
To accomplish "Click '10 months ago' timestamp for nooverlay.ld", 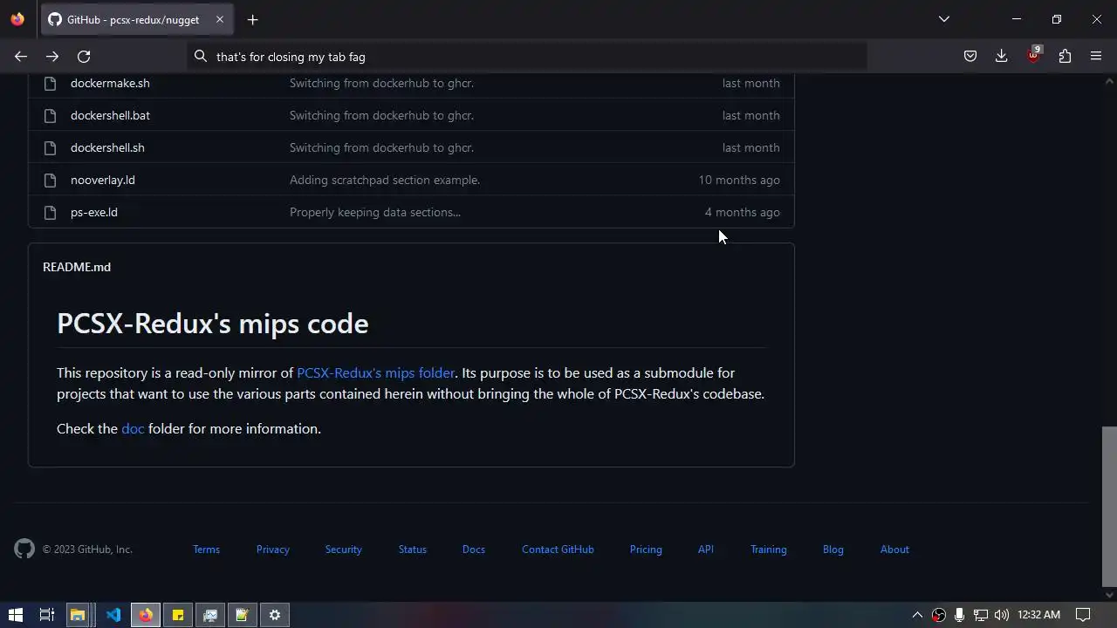I will 739,180.
